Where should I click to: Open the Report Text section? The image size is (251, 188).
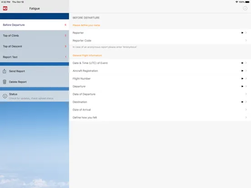[35, 57]
